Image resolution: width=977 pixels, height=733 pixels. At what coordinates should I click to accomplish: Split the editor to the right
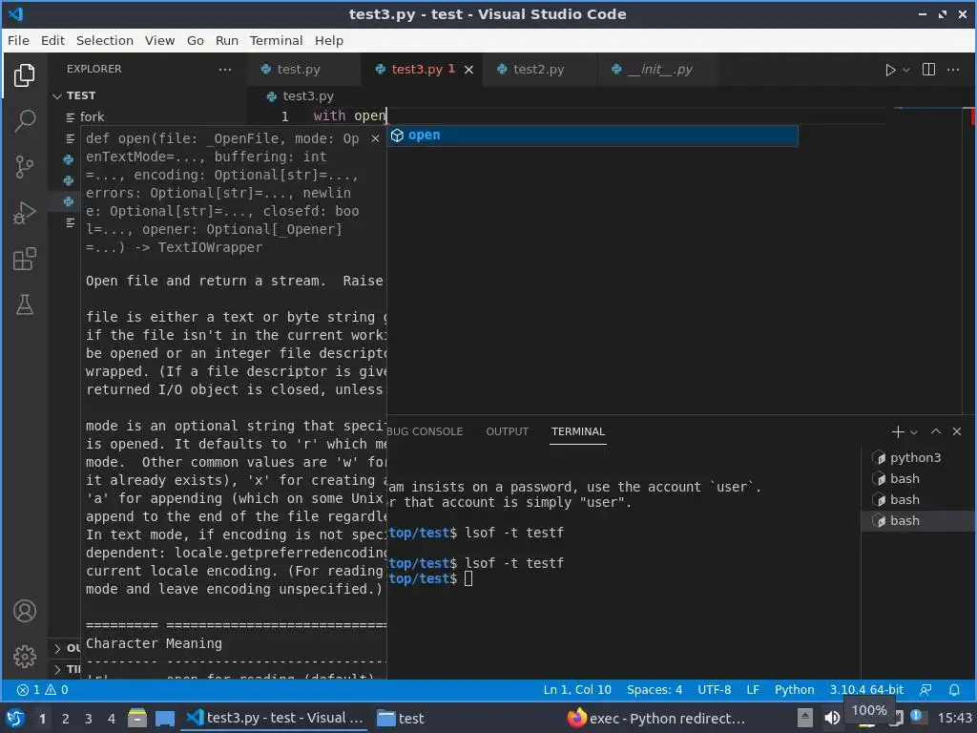coord(928,69)
